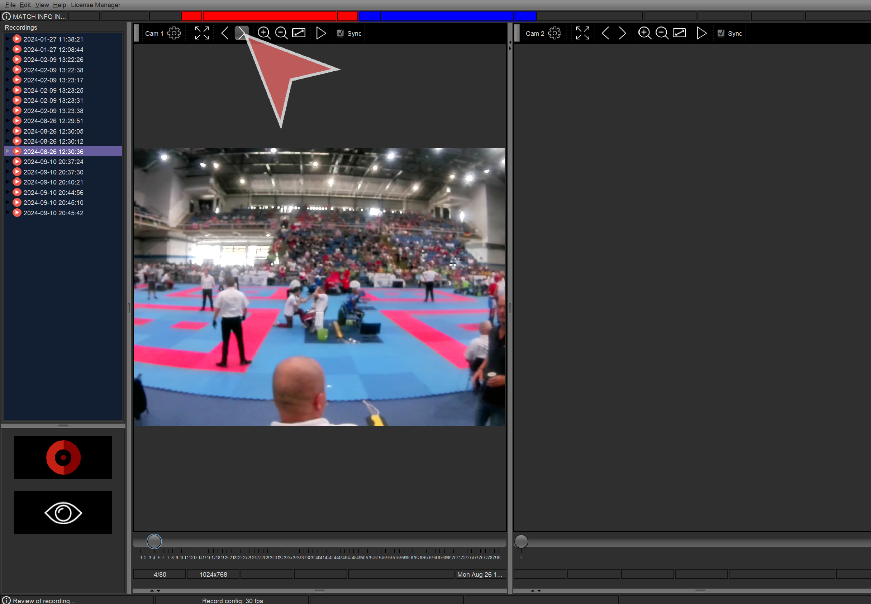Open the View menu
The height and width of the screenshot is (604, 871).
[42, 5]
